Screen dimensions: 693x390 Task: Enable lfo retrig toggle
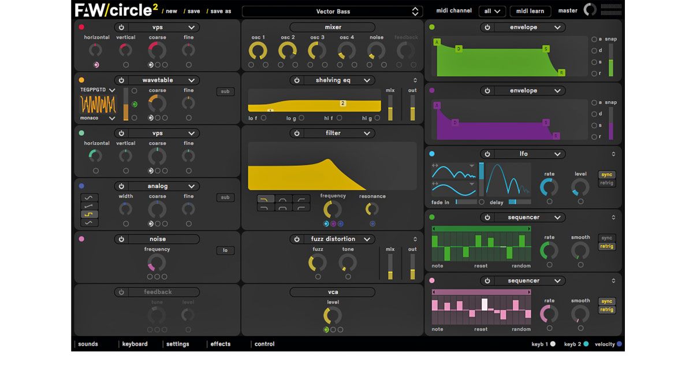click(606, 183)
